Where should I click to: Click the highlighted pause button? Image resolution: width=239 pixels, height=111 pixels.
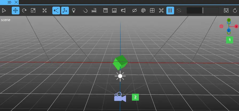pyautogui.click(x=170, y=11)
